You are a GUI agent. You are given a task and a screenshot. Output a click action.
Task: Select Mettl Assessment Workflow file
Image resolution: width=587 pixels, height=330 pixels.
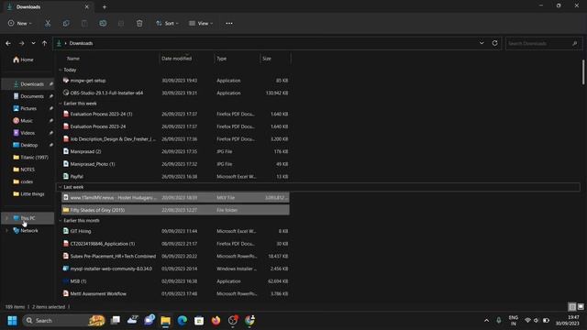pyautogui.click(x=175, y=293)
